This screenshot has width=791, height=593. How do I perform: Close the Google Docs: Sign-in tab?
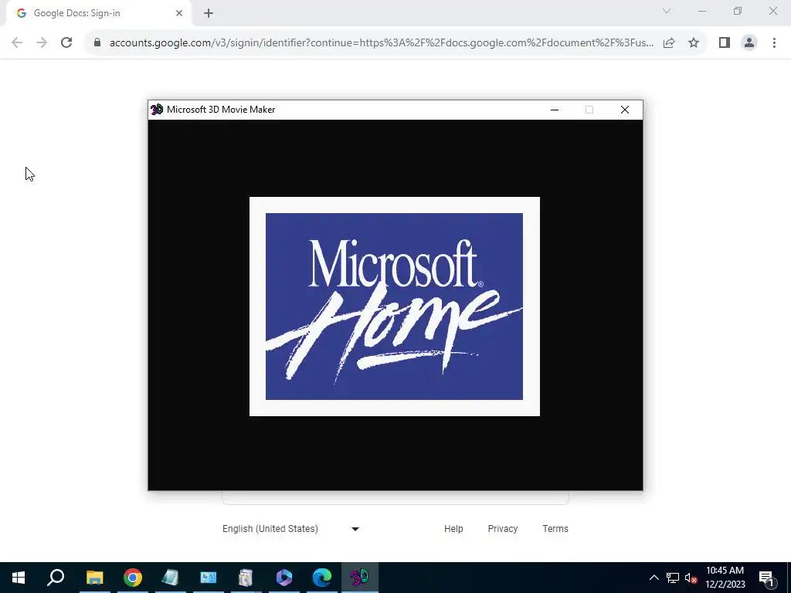(179, 13)
